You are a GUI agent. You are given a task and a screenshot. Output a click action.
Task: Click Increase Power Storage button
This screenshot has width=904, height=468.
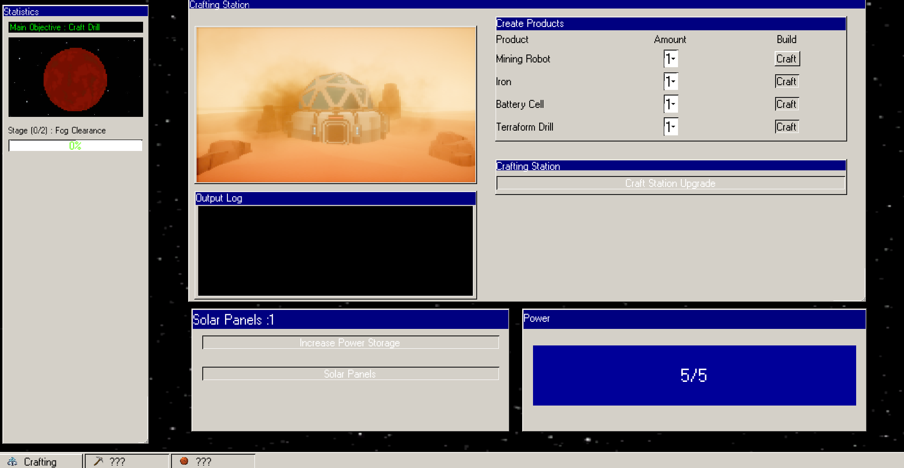[351, 343]
